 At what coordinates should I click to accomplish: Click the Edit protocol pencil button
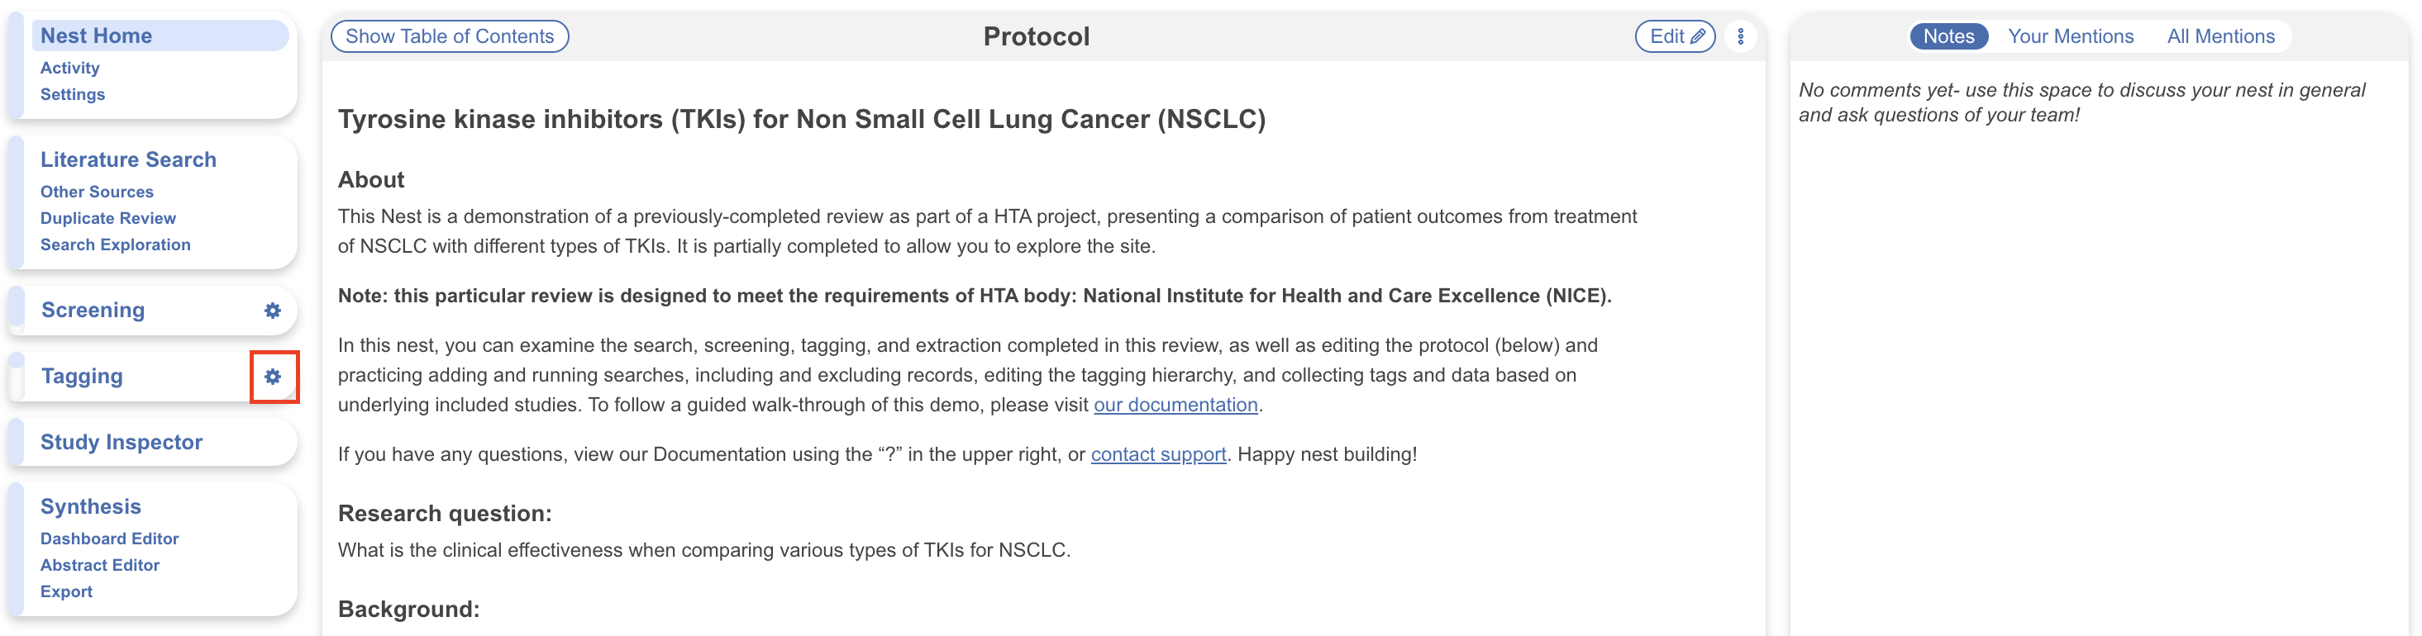pyautogui.click(x=1675, y=36)
